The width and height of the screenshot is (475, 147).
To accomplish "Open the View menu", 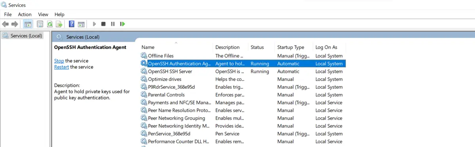I will [x=44, y=14].
